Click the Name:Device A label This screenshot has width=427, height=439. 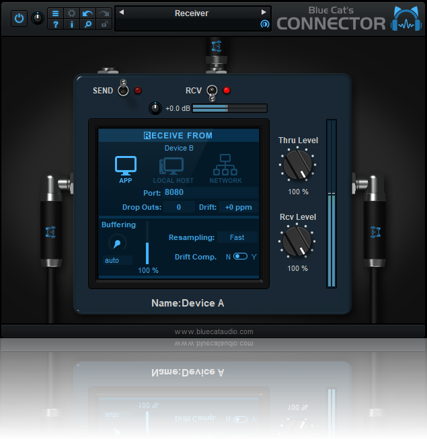[x=188, y=303]
